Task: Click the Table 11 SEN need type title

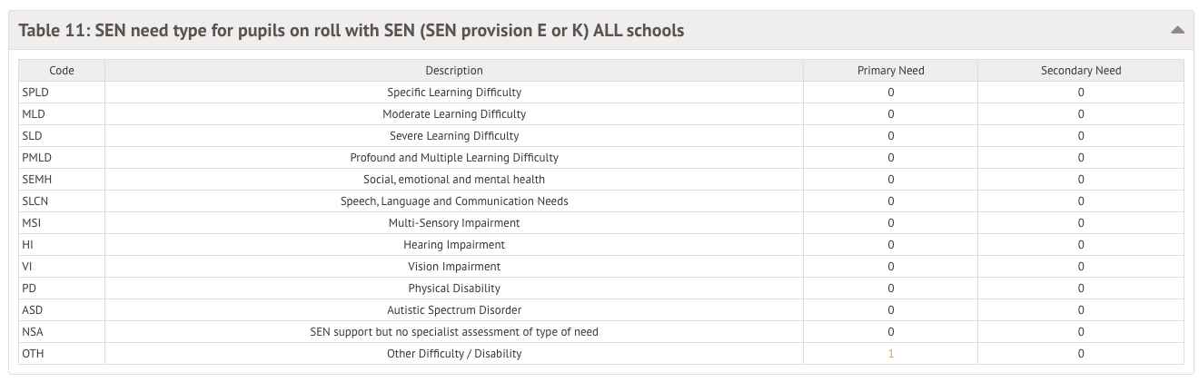Action: [x=352, y=31]
